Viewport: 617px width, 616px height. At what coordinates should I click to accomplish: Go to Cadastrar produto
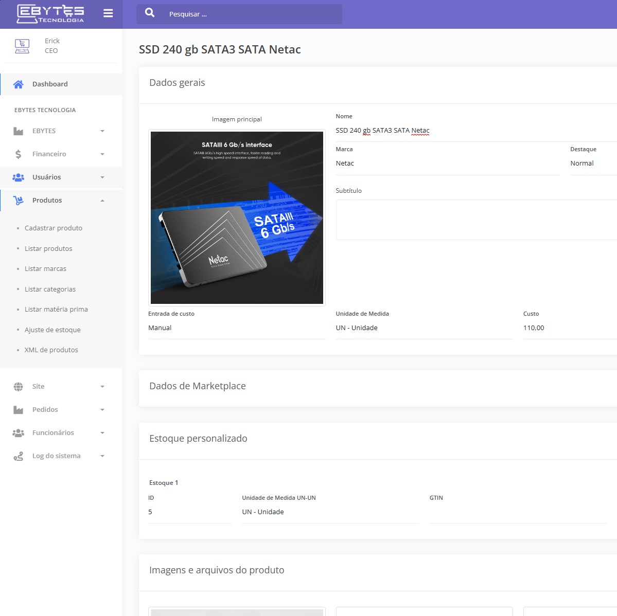point(54,228)
